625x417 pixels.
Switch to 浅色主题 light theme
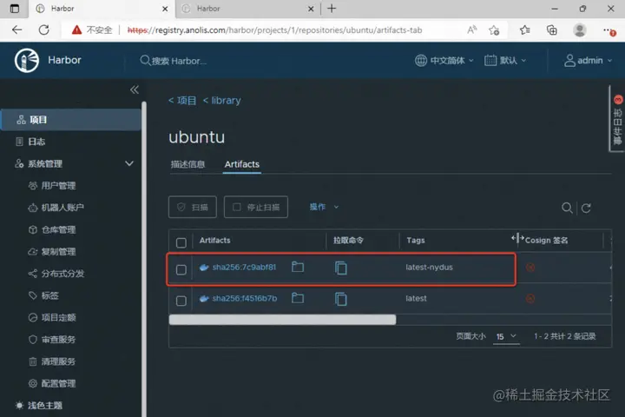39,406
